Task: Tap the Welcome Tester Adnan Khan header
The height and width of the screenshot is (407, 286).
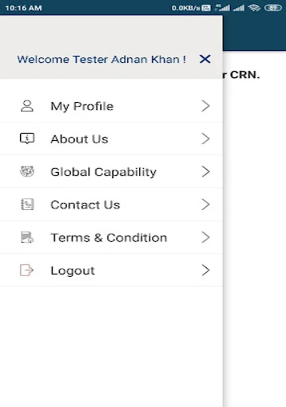Action: click(101, 59)
